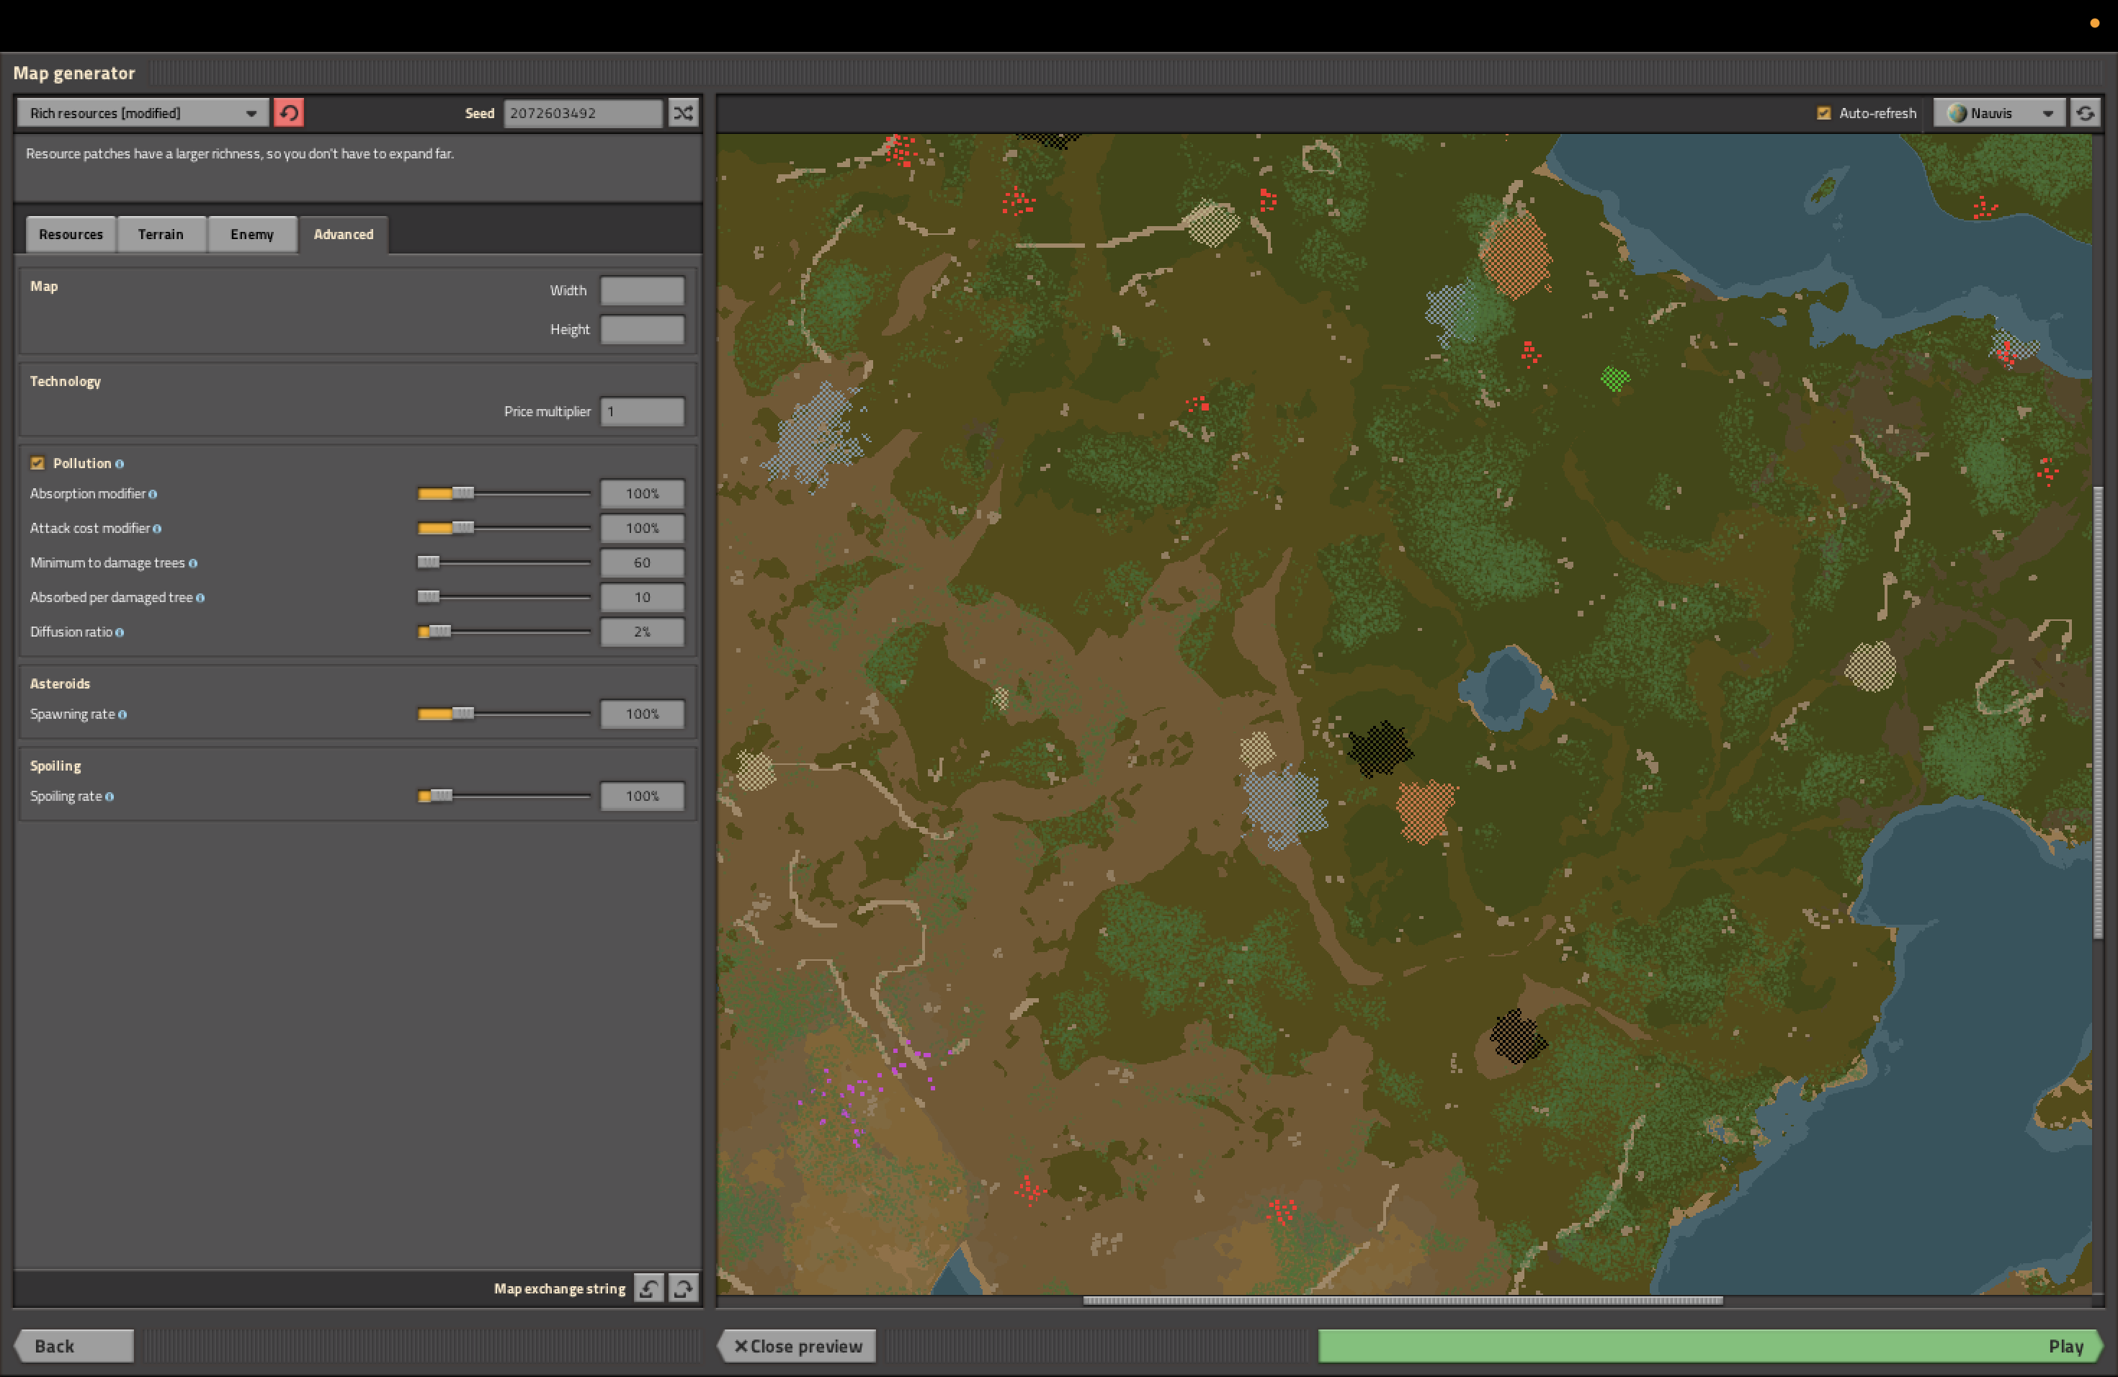This screenshot has height=1377, width=2118.
Task: Edit the Attack cost modifier percentage value
Action: tap(643, 529)
